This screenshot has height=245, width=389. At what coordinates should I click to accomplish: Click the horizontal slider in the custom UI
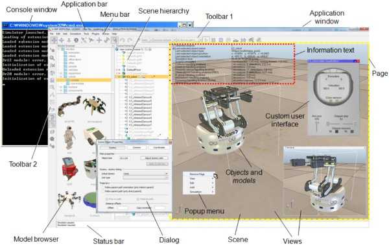tap(342, 123)
